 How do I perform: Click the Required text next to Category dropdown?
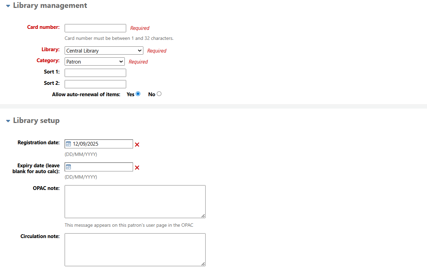point(138,62)
